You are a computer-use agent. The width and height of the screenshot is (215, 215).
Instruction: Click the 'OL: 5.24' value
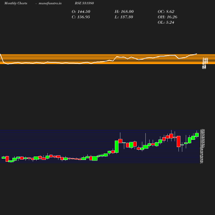[x=166, y=22]
